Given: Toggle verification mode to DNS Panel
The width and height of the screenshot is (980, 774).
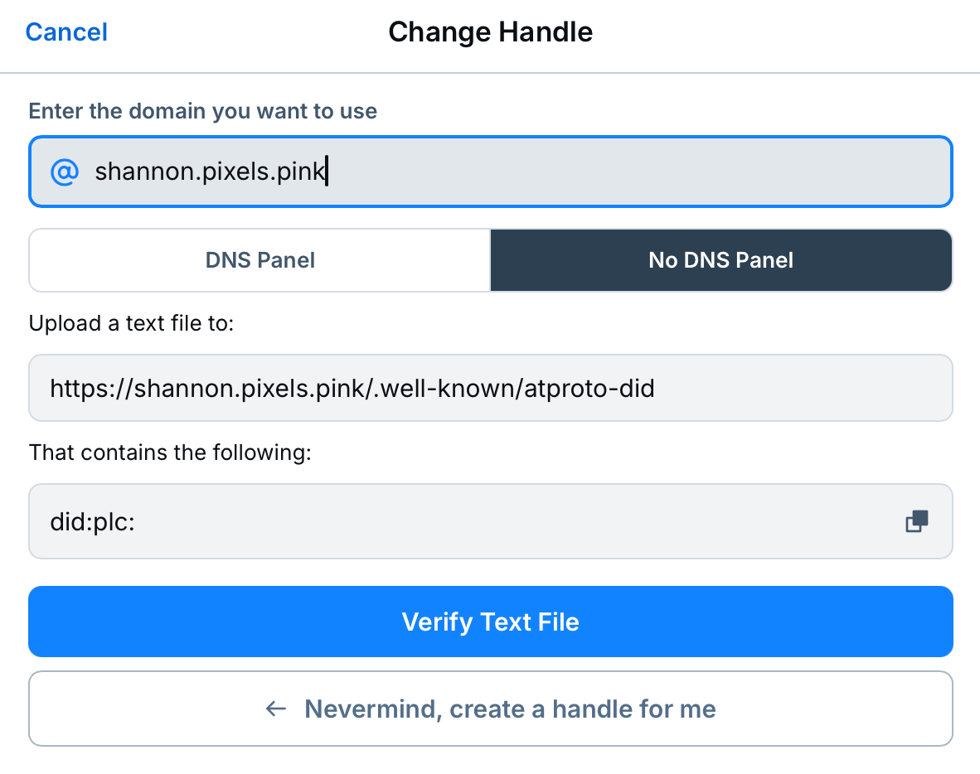Looking at the screenshot, I should pos(260,259).
